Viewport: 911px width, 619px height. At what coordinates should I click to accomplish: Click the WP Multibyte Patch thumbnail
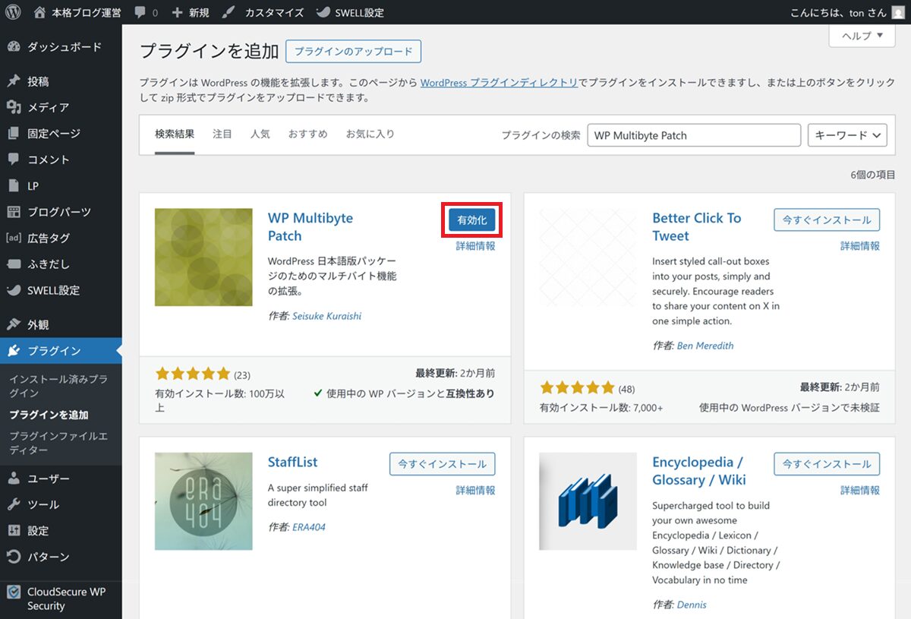[203, 257]
